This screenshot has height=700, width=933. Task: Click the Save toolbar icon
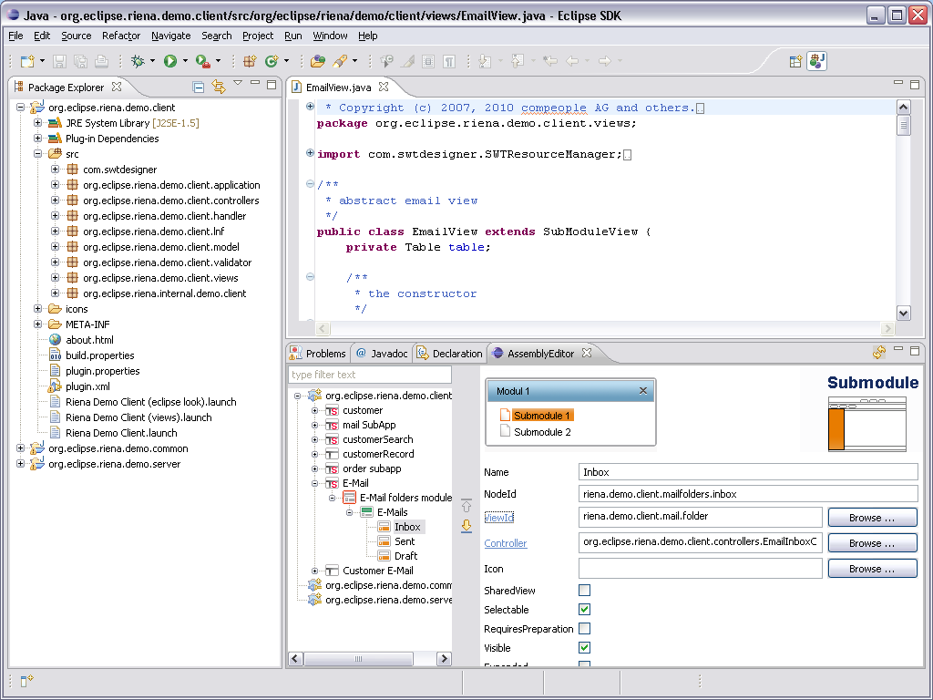59,61
